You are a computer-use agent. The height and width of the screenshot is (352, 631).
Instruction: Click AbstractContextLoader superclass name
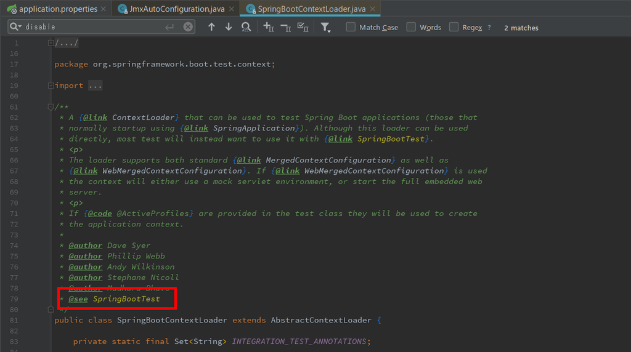pos(321,320)
